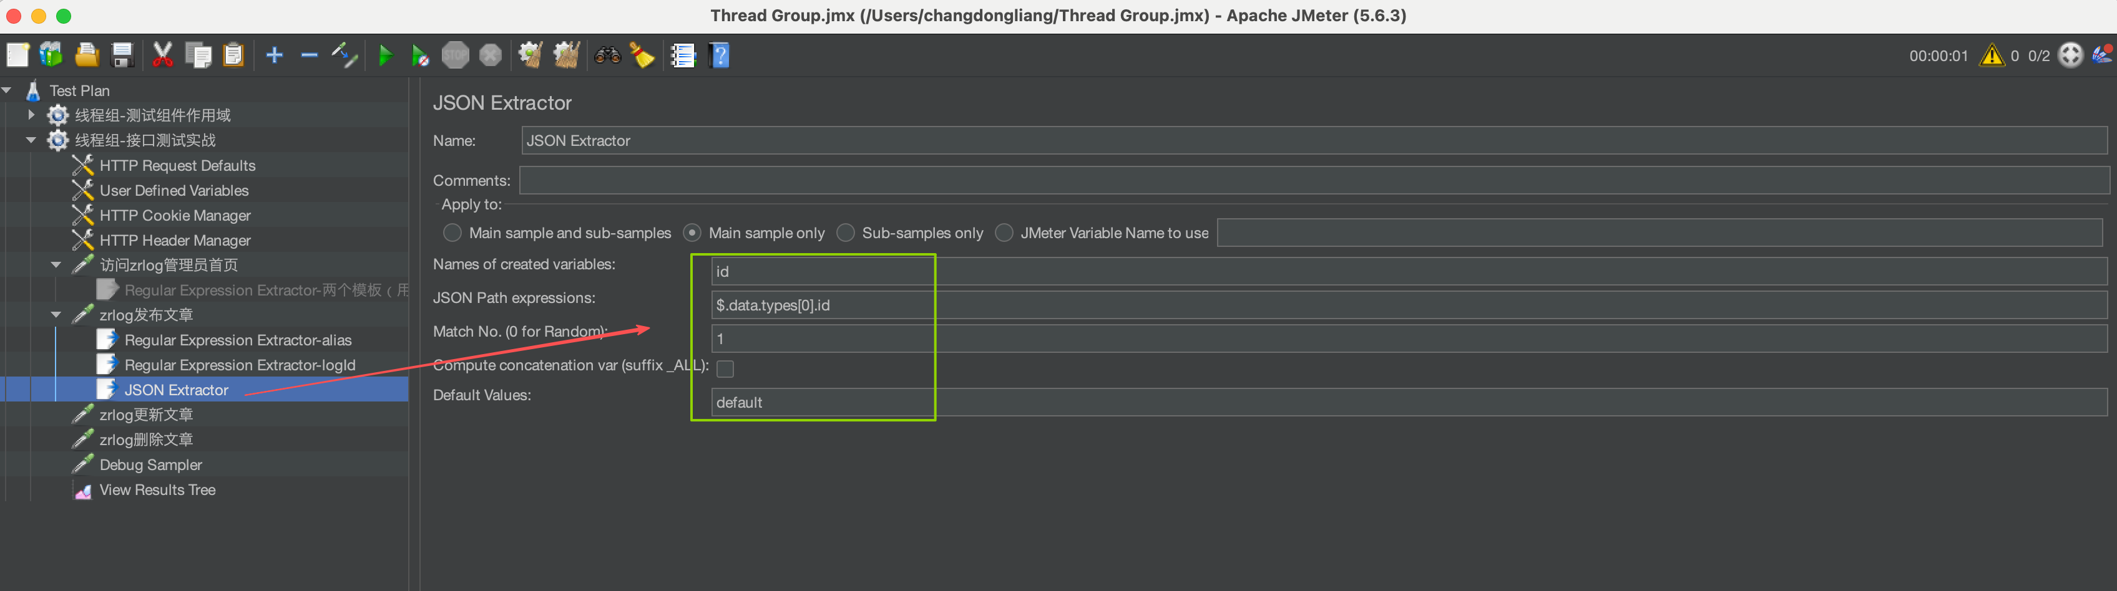The height and width of the screenshot is (591, 2117).
Task: Click the Match No. input field
Action: [x=1409, y=339]
